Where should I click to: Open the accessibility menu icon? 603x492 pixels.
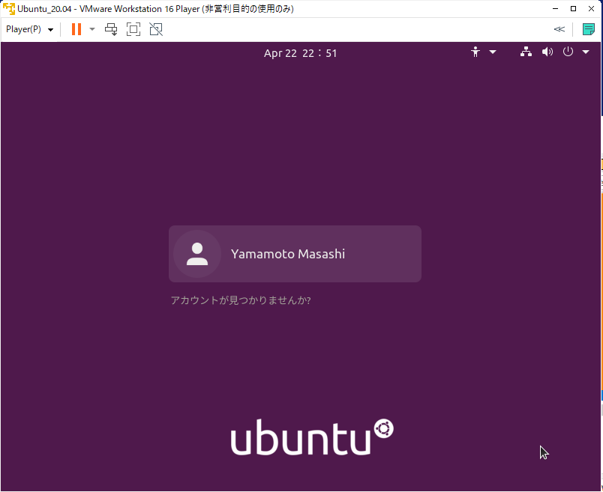point(475,52)
